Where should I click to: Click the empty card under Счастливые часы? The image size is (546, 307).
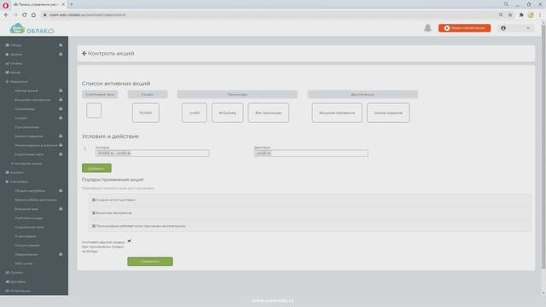94,110
